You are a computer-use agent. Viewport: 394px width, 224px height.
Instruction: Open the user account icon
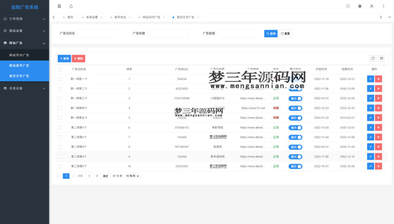click(372, 6)
